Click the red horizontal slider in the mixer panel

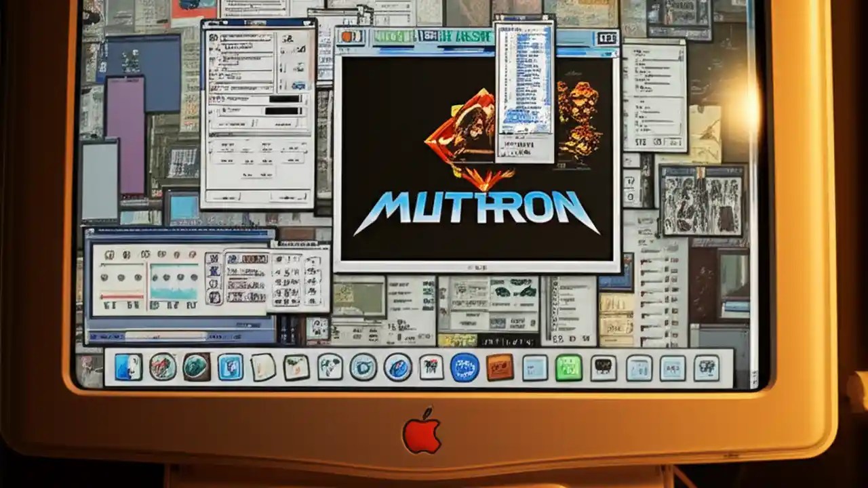[121, 296]
